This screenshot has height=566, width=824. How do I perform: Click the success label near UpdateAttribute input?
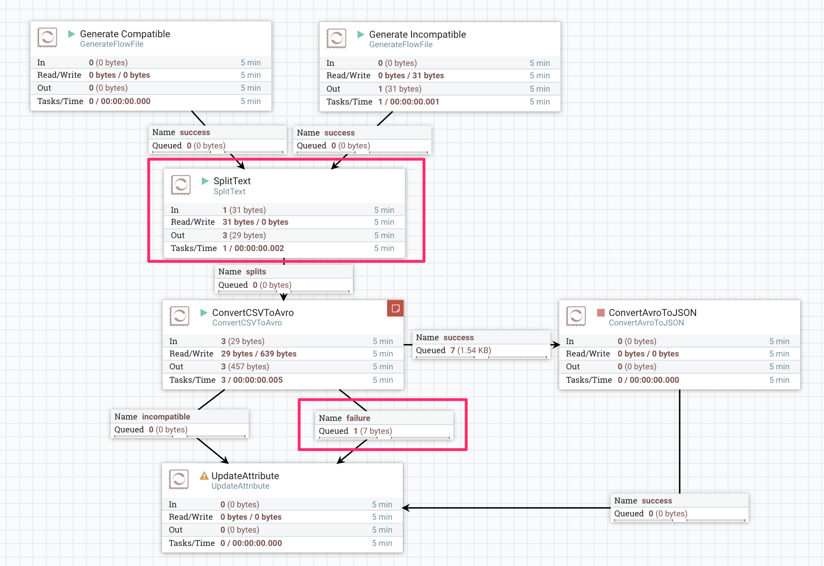coord(657,501)
